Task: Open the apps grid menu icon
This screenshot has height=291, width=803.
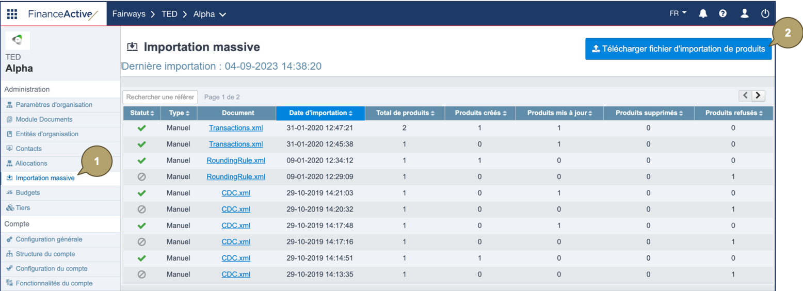Action: click(12, 14)
